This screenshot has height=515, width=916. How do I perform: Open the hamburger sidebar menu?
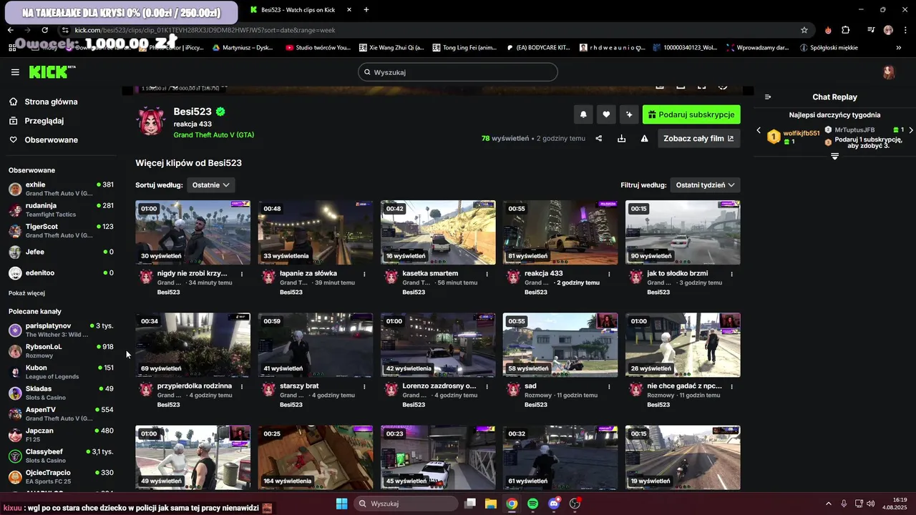pyautogui.click(x=15, y=72)
